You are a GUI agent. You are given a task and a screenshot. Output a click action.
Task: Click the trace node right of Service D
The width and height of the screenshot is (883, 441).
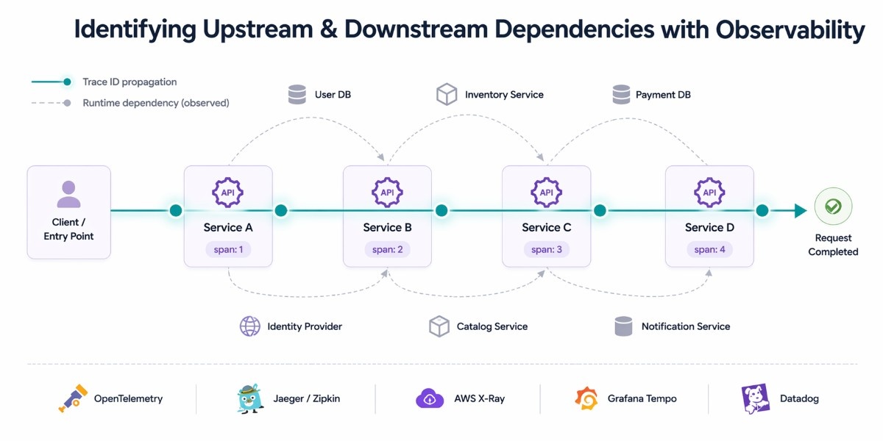pyautogui.click(x=762, y=211)
